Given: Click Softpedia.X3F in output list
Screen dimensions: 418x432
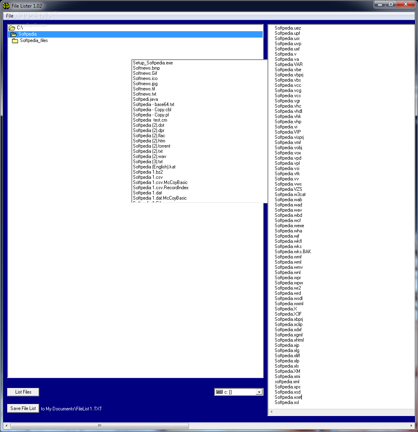Looking at the screenshot, I should tap(288, 314).
